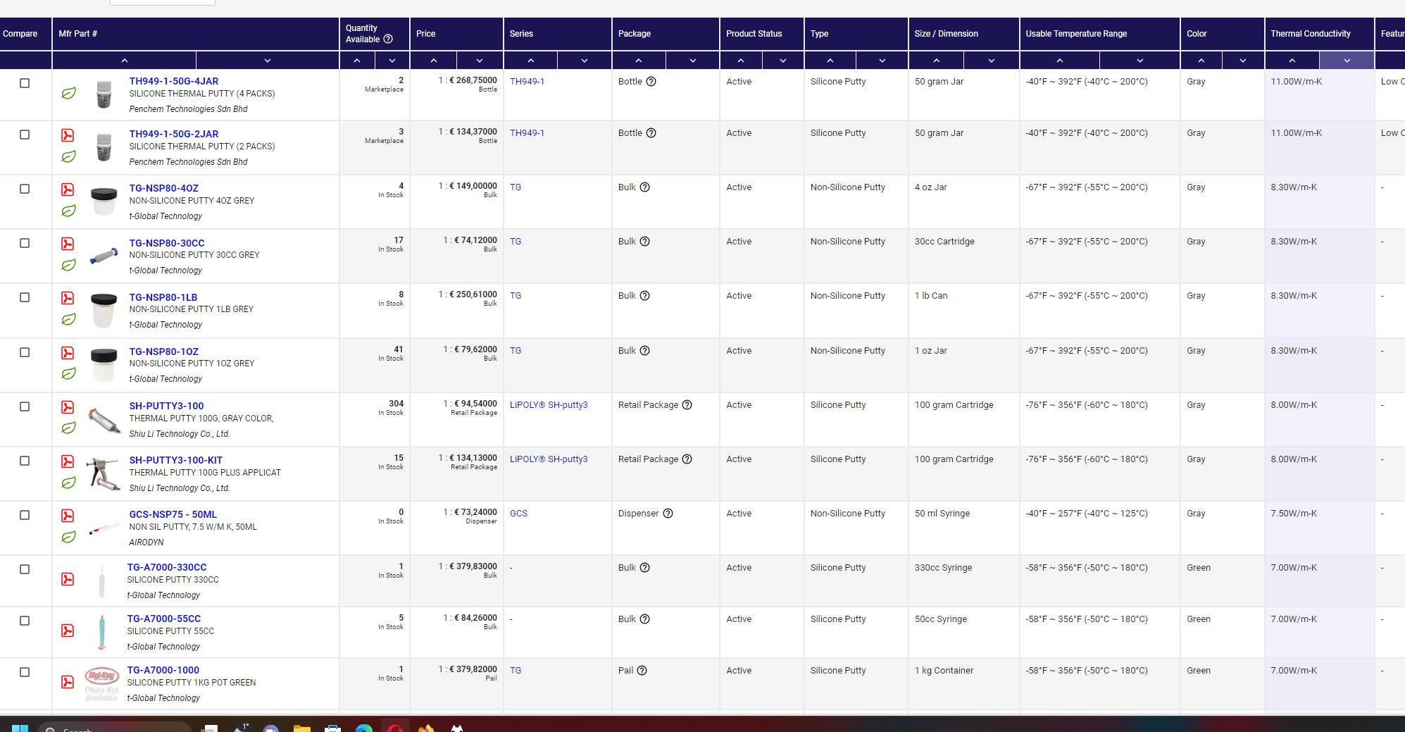Click green leaf icon for GCS-NSP75 - 50ML
Viewport: 1405px width, 732px height.
(68, 537)
